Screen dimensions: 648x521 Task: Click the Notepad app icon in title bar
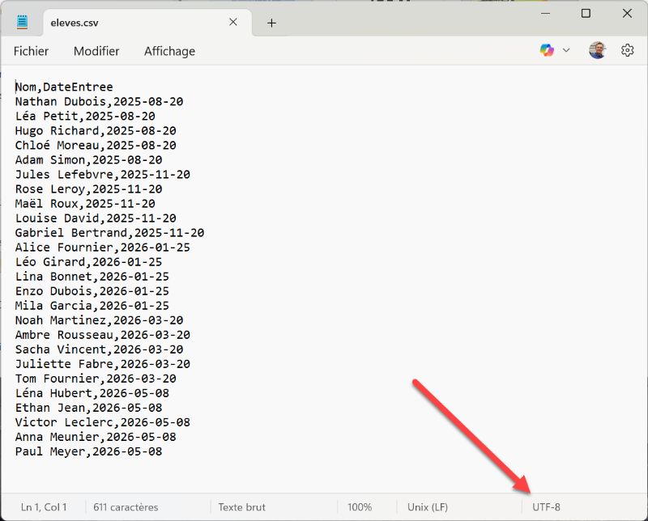pos(22,23)
